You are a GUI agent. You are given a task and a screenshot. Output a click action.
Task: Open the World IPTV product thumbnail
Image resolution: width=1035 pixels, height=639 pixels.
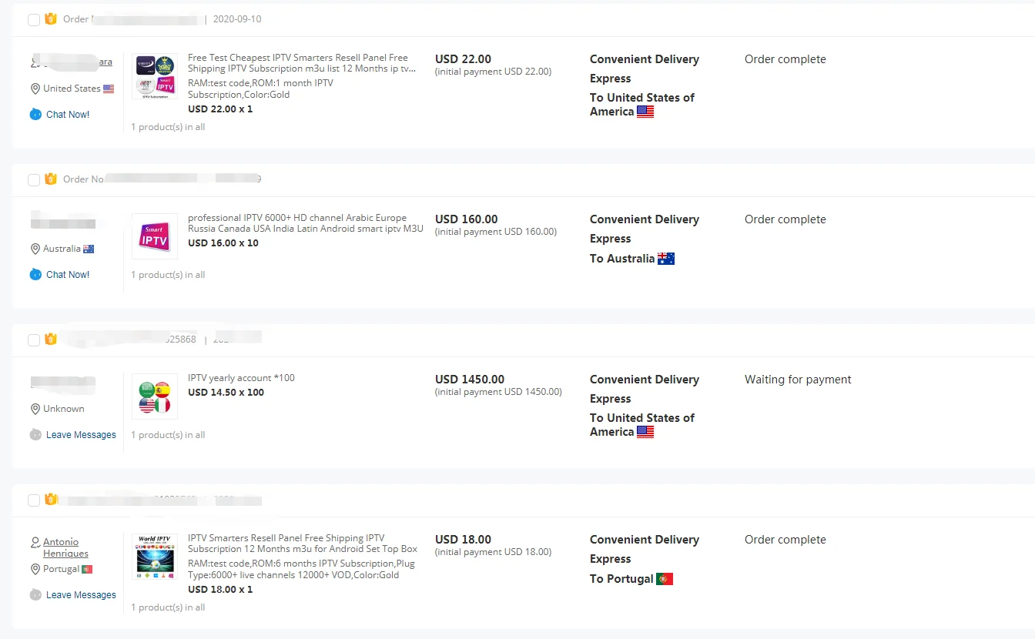(155, 557)
